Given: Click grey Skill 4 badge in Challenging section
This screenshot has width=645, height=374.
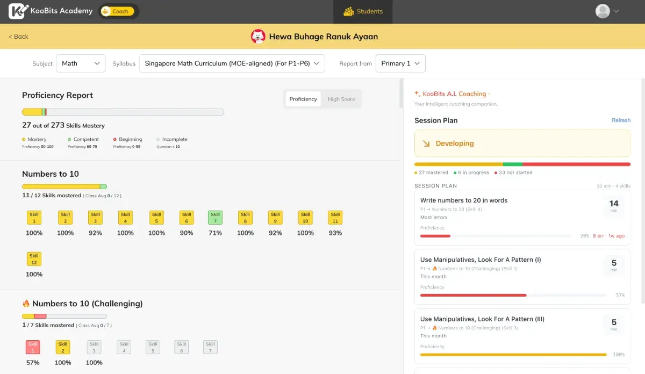Looking at the screenshot, I should [124, 347].
